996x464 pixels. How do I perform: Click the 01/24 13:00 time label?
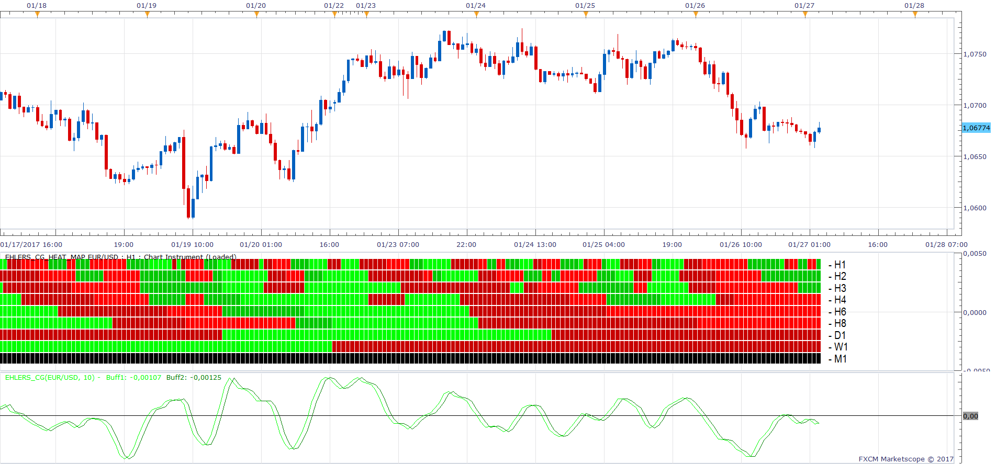coord(535,244)
